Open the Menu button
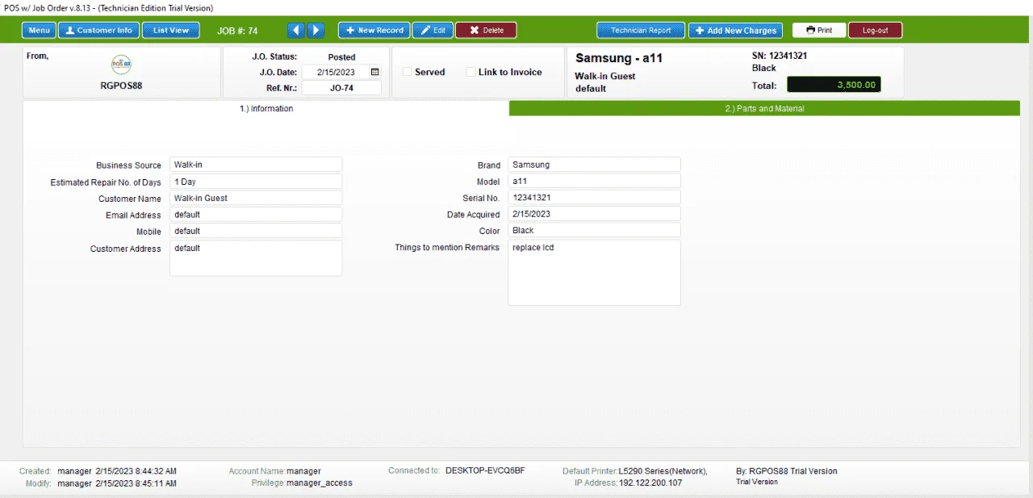This screenshot has height=498, width=1033. [x=39, y=30]
